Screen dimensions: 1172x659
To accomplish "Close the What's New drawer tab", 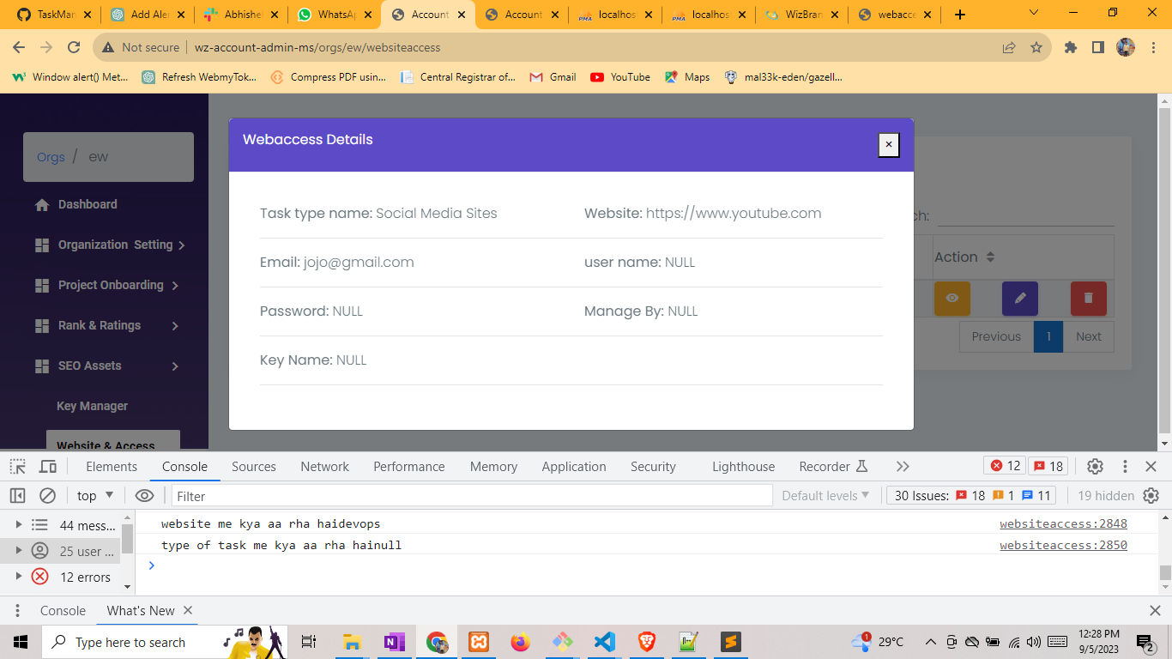I will 188,610.
